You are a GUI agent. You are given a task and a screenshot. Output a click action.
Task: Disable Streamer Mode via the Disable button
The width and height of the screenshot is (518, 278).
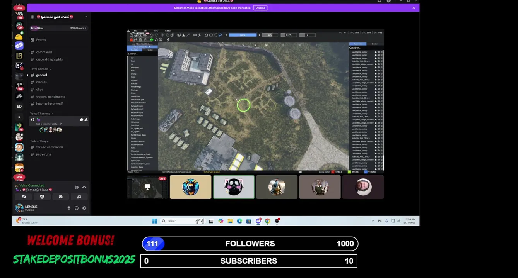tap(260, 8)
